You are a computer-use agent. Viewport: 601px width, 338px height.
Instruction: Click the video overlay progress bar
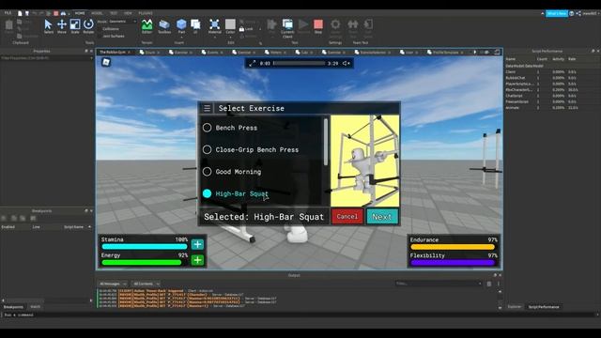click(x=299, y=63)
